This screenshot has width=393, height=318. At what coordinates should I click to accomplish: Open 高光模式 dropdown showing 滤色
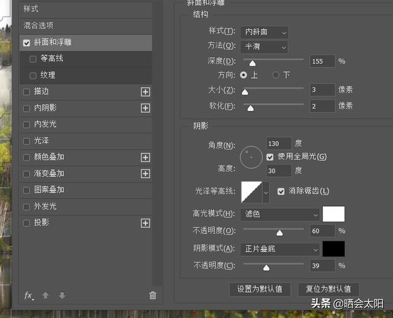pyautogui.click(x=280, y=214)
